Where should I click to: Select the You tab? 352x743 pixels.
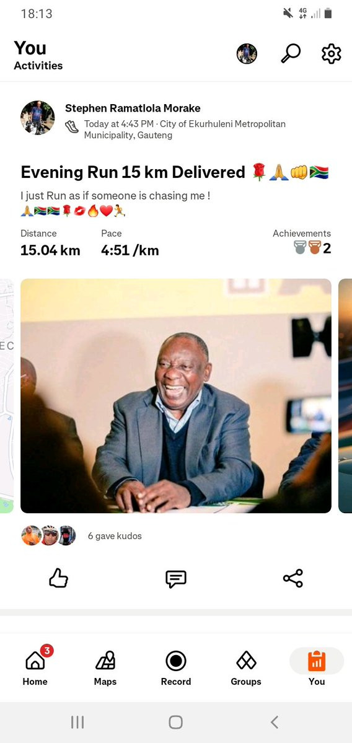[317, 666]
